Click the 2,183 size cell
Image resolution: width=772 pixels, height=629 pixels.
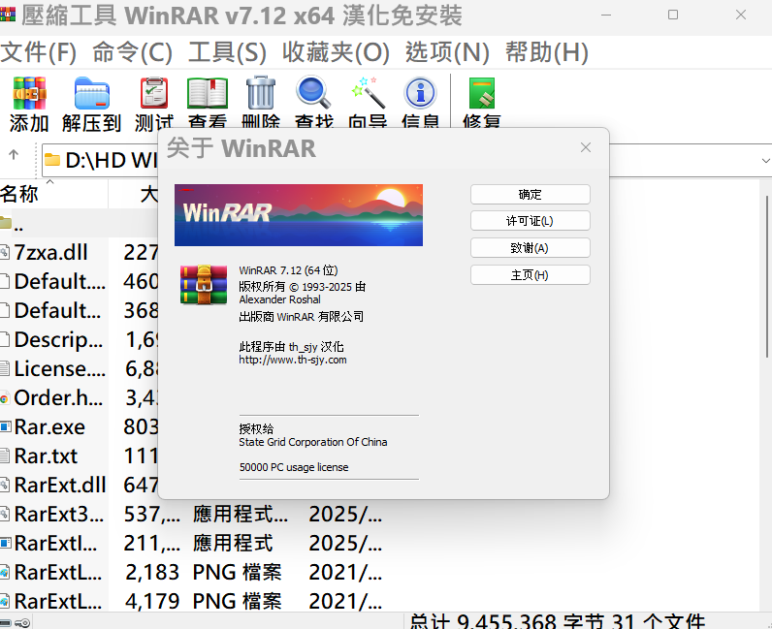(x=152, y=572)
